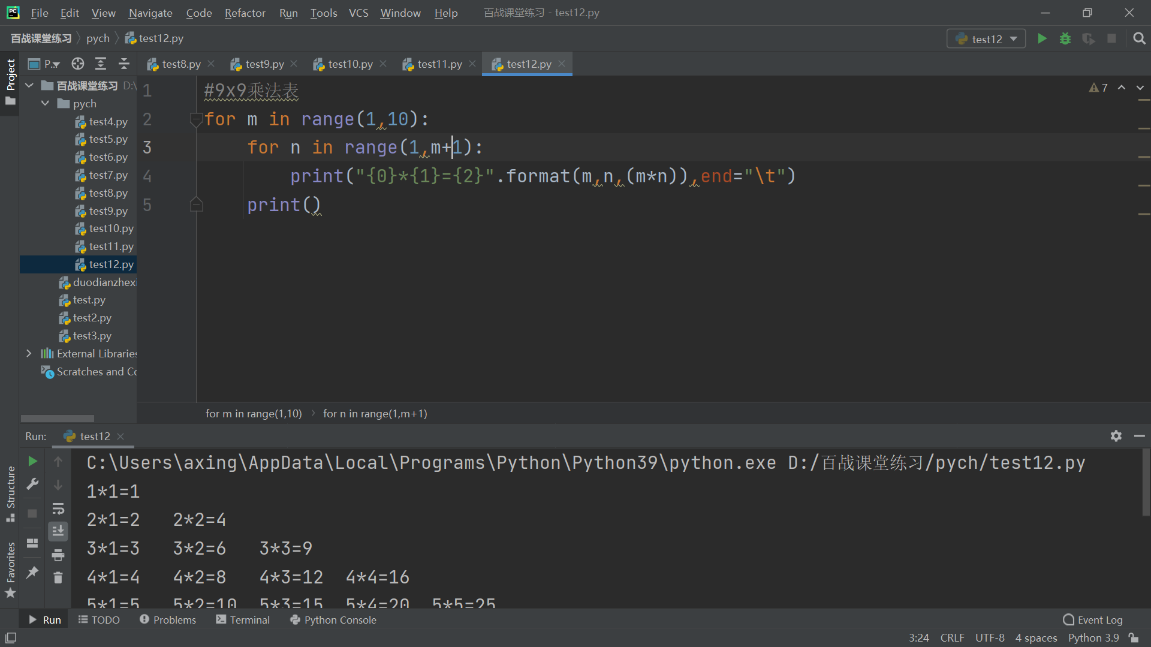Click Project panel horizontal scrollbar
This screenshot has height=647, width=1151.
tap(58, 419)
